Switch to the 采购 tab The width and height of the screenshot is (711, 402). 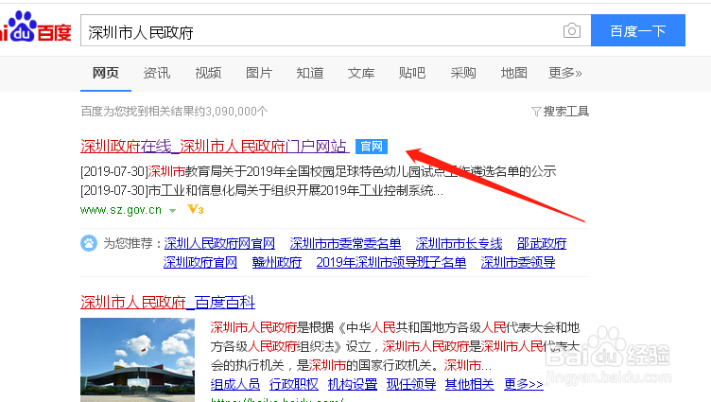[x=463, y=73]
